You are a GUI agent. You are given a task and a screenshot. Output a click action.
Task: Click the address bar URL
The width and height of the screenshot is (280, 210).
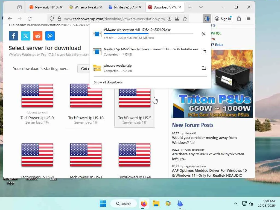(x=115, y=19)
